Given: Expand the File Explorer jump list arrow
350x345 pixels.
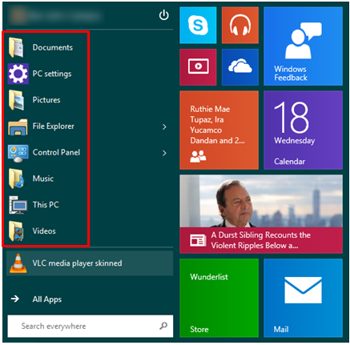Looking at the screenshot, I should 164,126.
